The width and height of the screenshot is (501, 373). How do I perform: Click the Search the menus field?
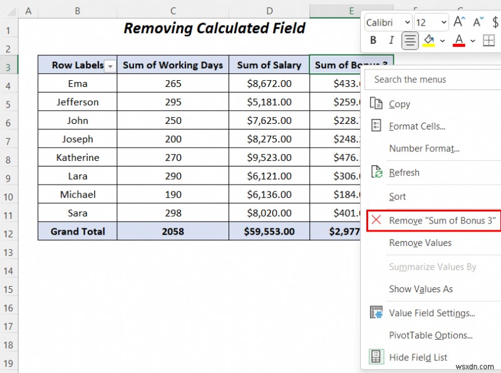(x=432, y=79)
